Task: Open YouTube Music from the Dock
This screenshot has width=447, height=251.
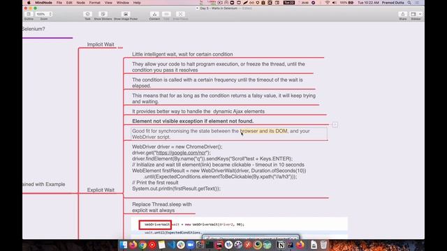Action: point(152,245)
